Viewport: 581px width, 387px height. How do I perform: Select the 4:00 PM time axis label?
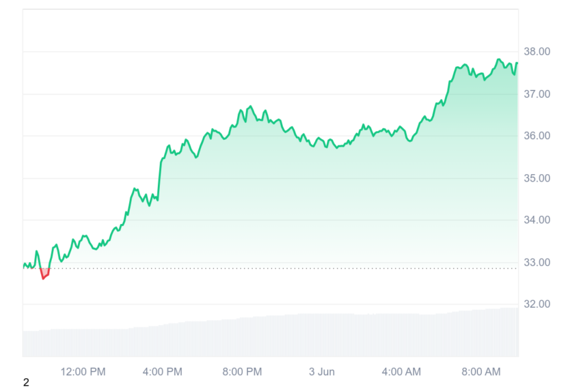pos(162,371)
